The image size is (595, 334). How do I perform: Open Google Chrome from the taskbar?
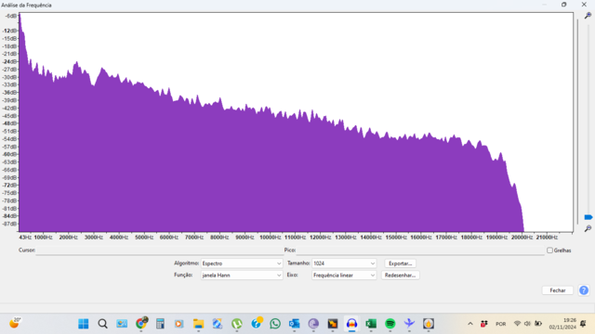pos(141,324)
